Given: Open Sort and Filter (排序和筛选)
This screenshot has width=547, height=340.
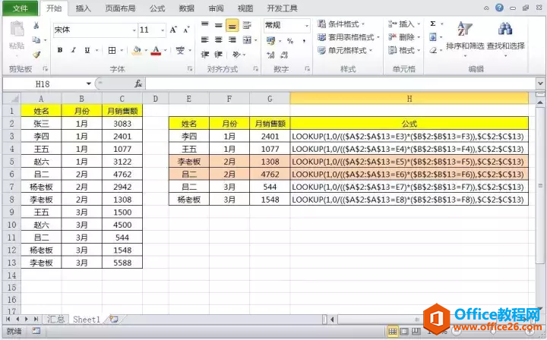Looking at the screenshot, I should click(465, 38).
